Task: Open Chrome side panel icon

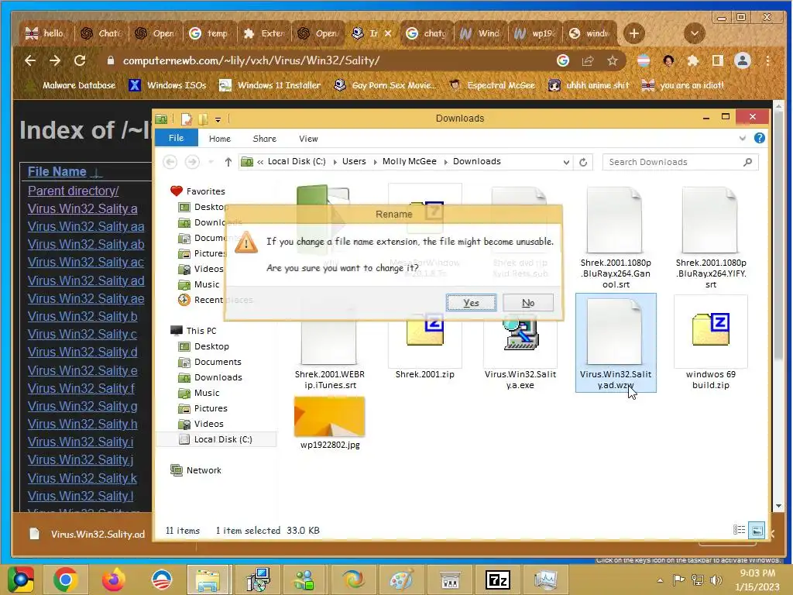Action: 717,60
